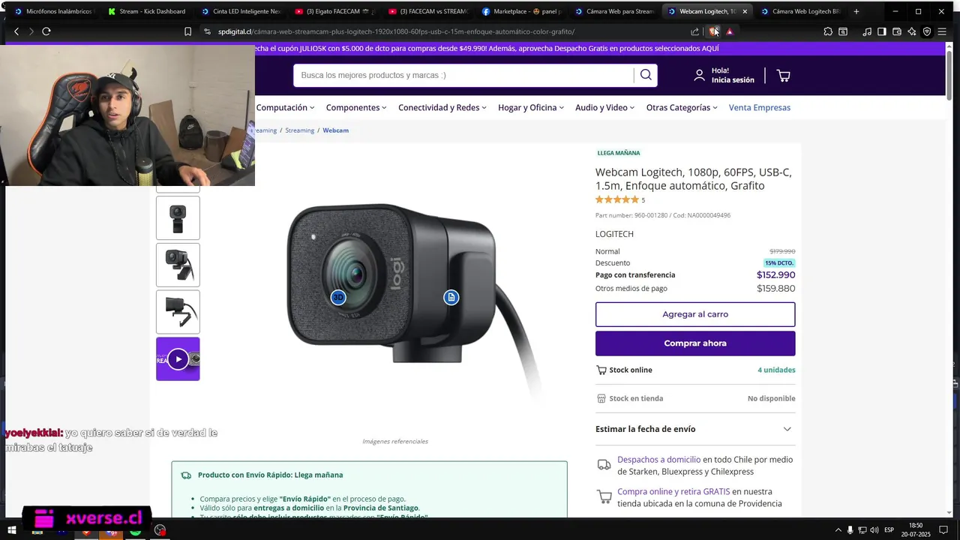The image size is (960, 540).
Task: Expand the Computación category menu
Action: [285, 107]
